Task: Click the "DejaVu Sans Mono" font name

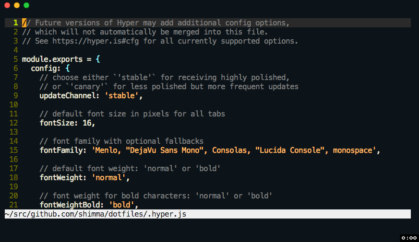Action: click(166, 150)
